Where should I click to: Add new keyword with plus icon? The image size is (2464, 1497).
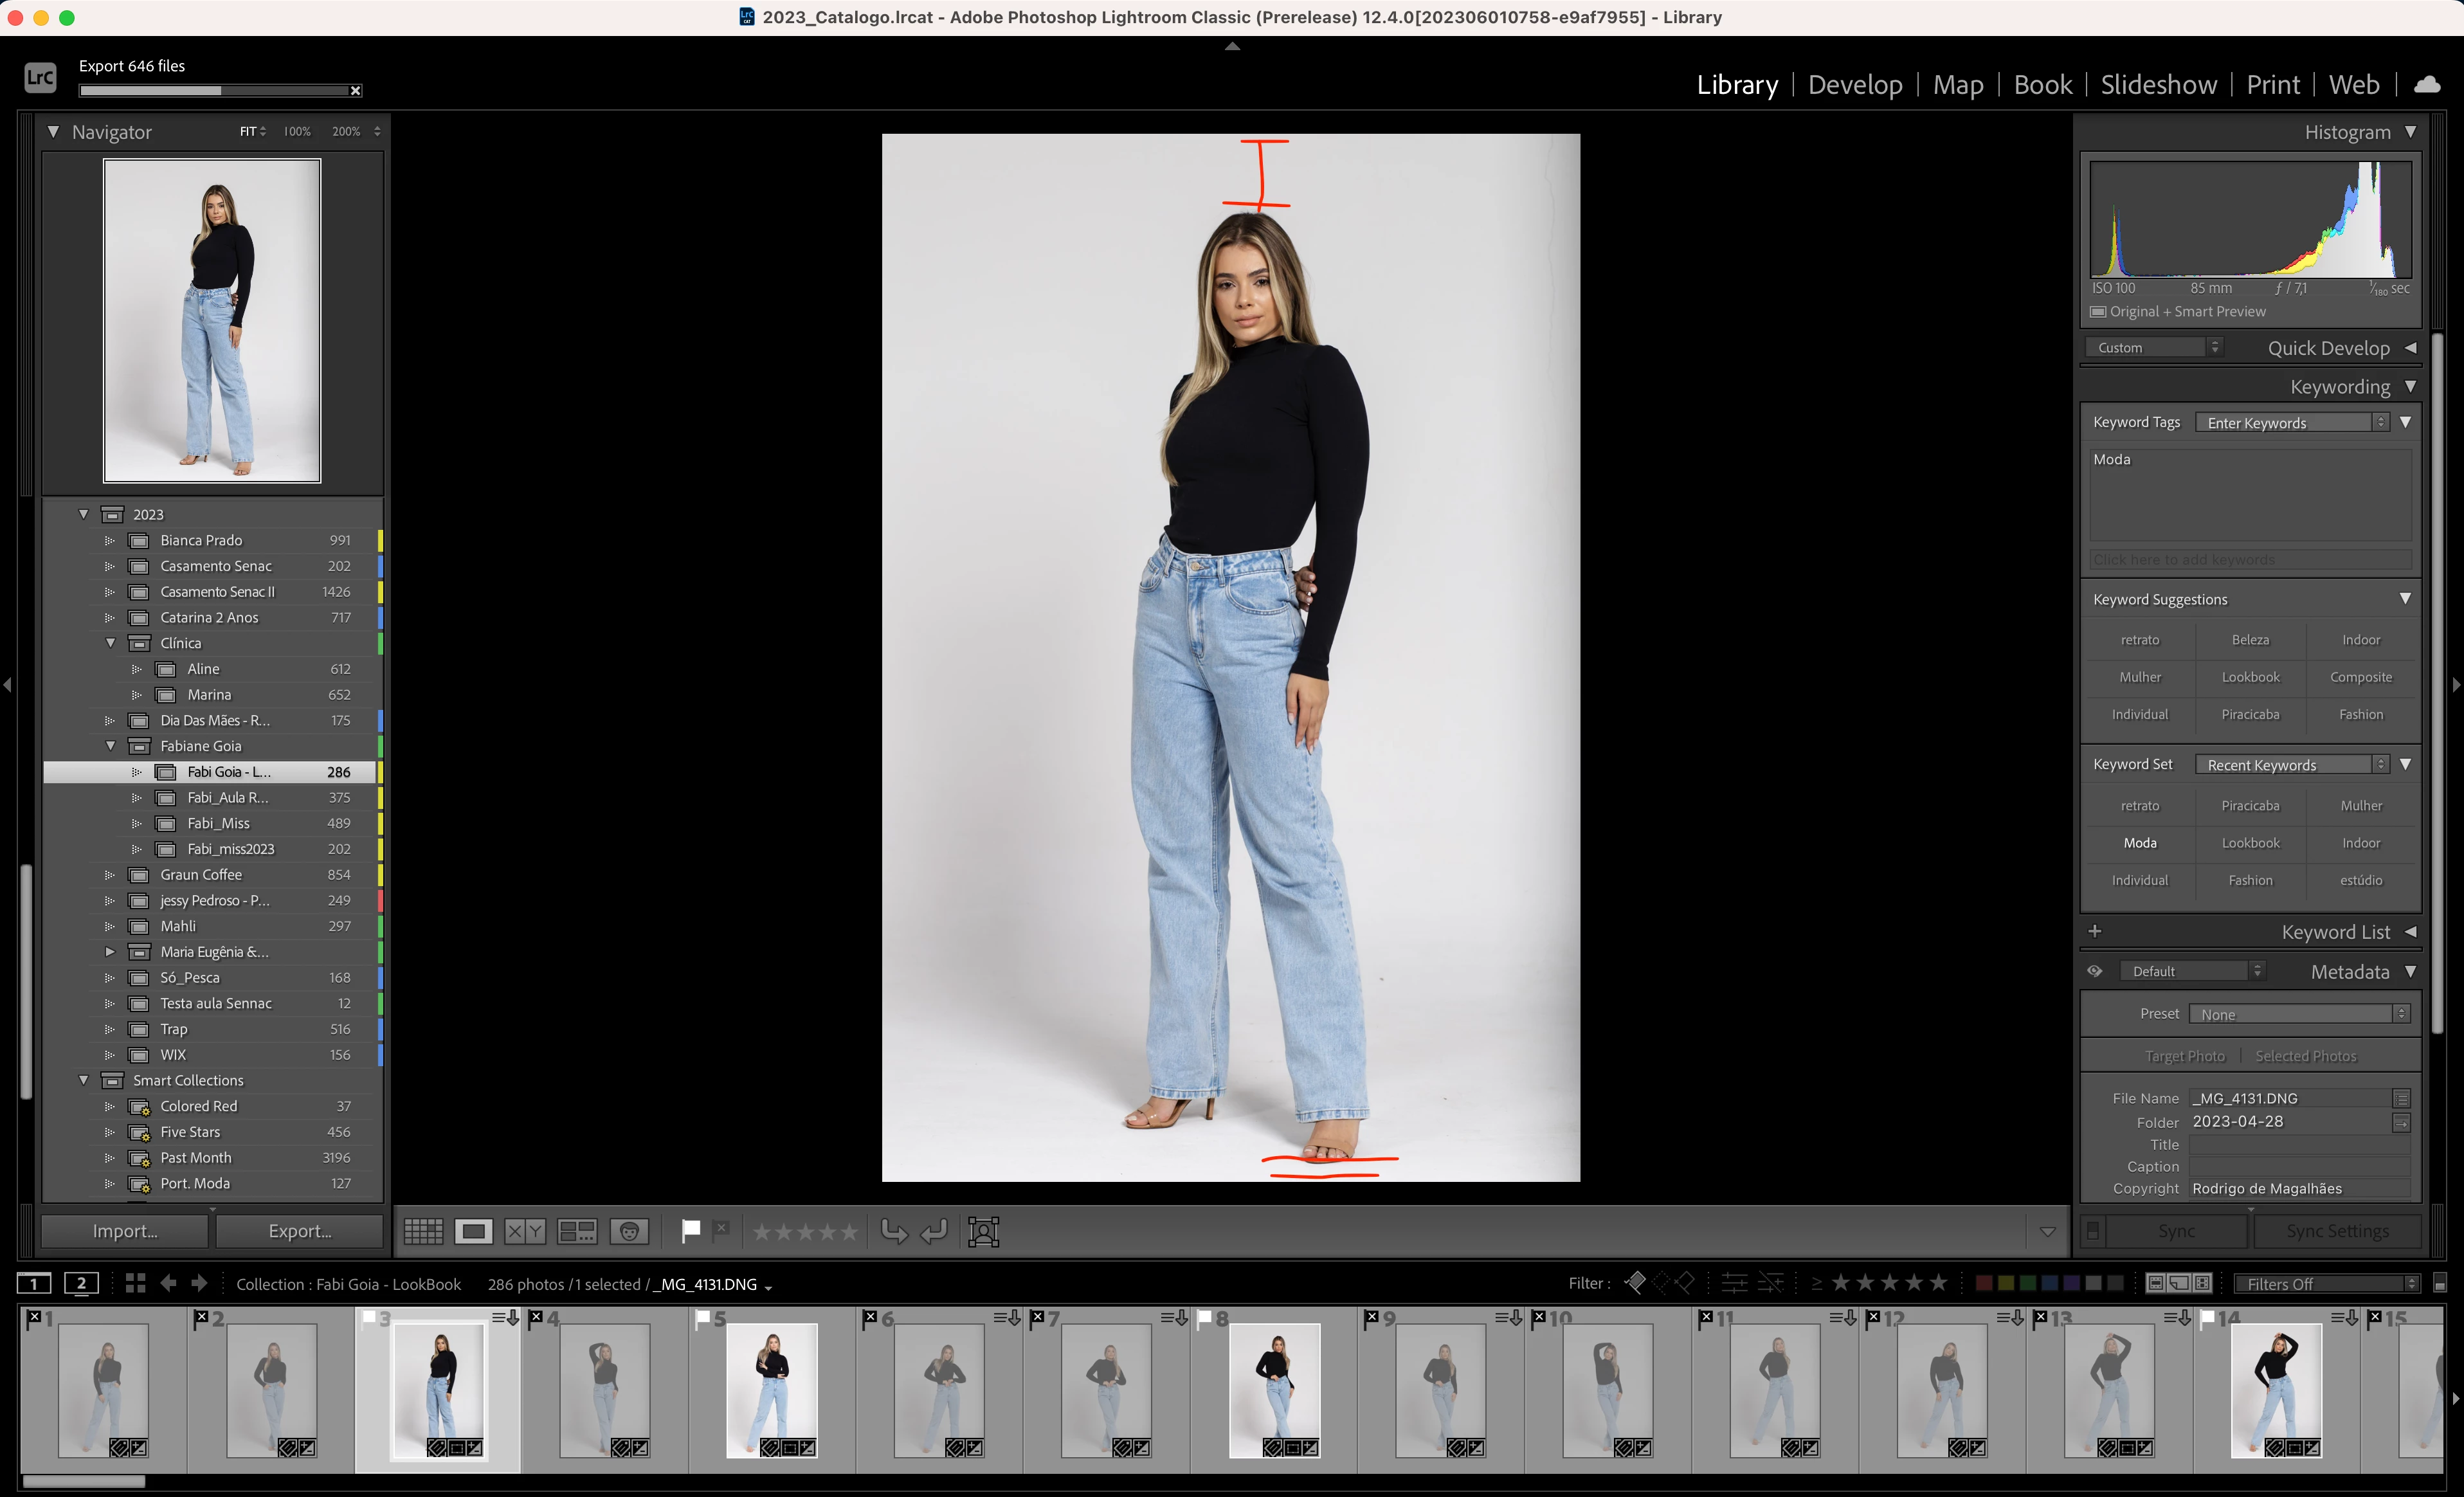click(2095, 931)
